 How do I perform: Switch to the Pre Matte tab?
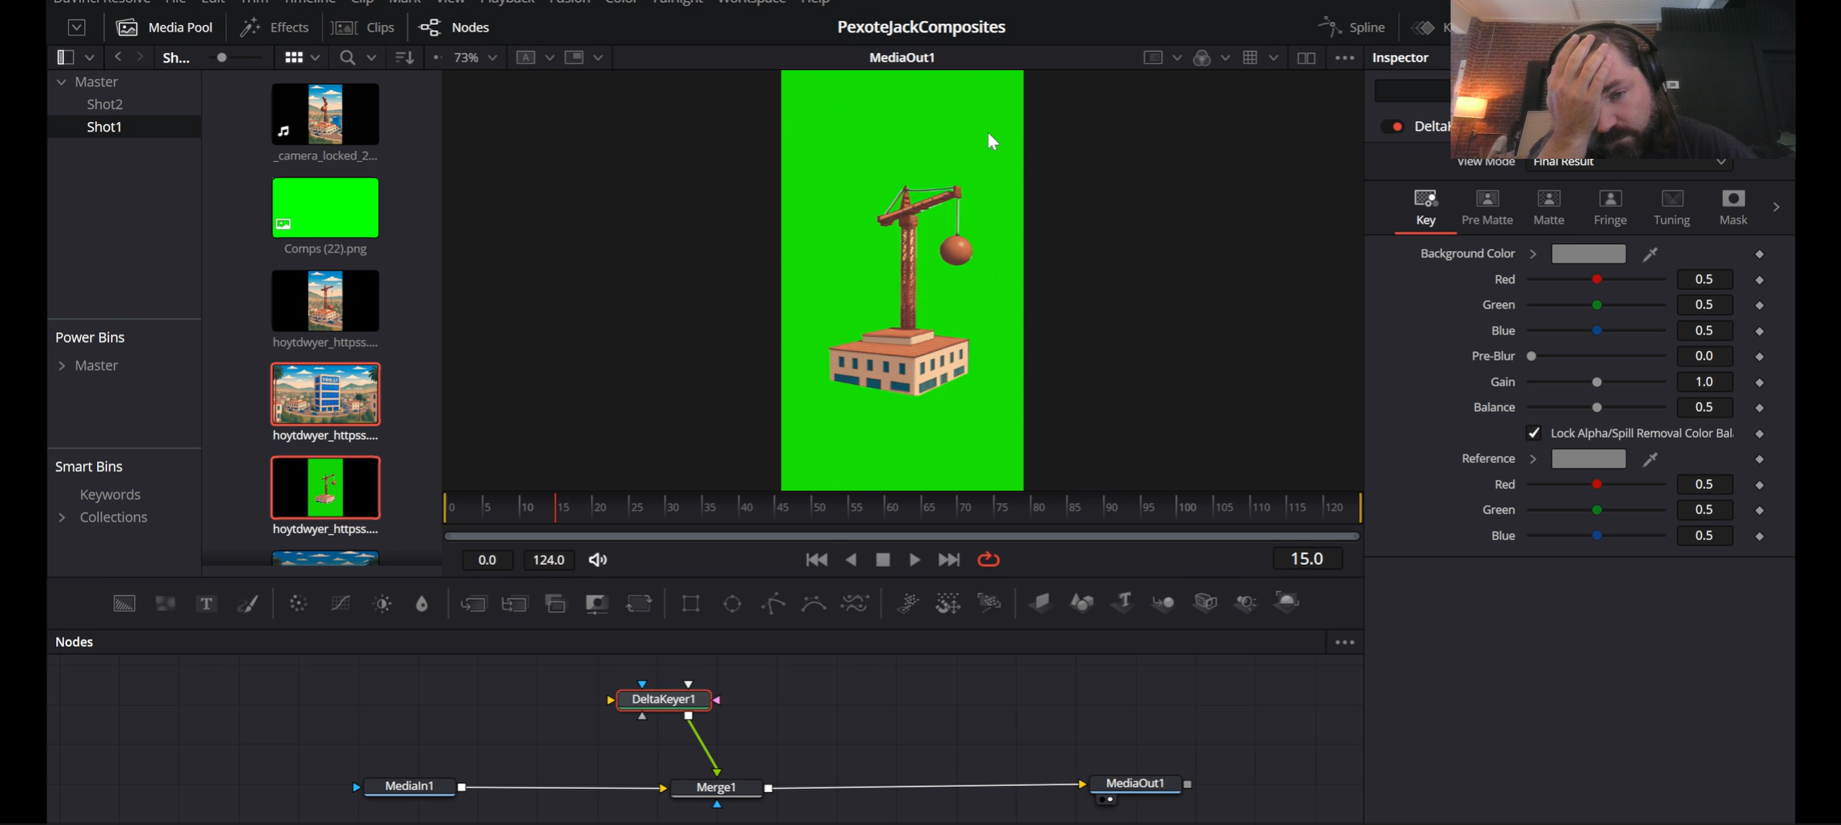(x=1487, y=207)
